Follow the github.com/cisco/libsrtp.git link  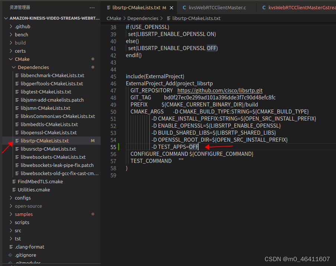click(x=220, y=91)
